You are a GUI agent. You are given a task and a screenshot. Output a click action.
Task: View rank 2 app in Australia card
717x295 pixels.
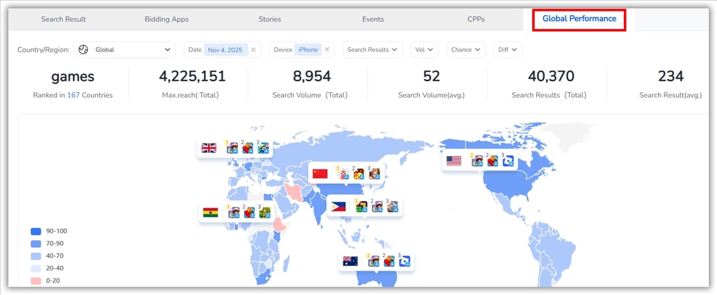389,260
